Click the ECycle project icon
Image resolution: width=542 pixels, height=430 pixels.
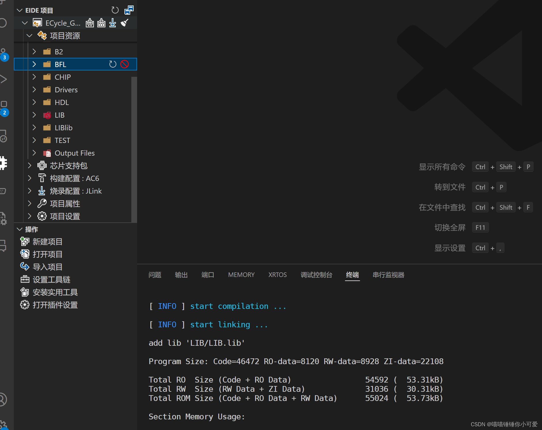point(37,23)
